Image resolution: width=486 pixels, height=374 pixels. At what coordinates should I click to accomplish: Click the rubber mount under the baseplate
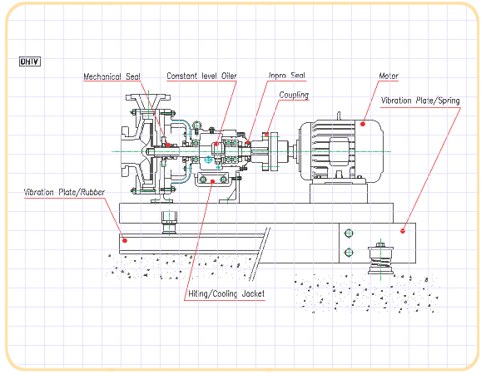(169, 222)
